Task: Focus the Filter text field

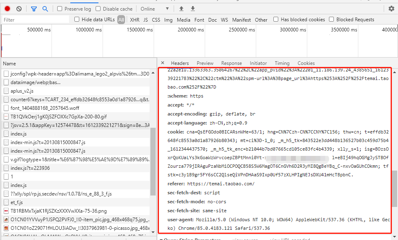Action: [36, 20]
